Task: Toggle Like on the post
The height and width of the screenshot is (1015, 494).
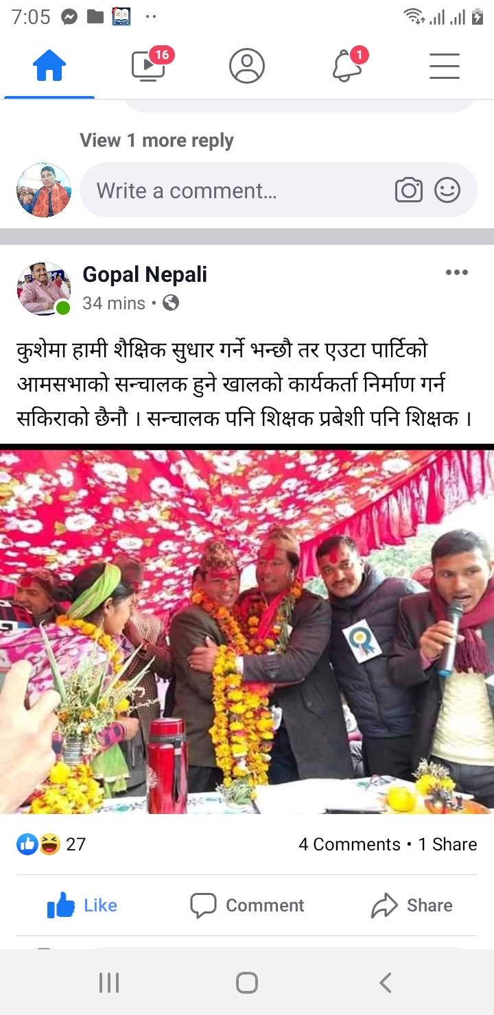Action: (x=82, y=905)
